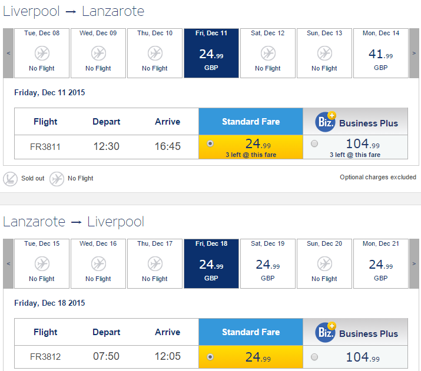Show later return dates with right arrow
This screenshot has width=421, height=371.
point(414,263)
